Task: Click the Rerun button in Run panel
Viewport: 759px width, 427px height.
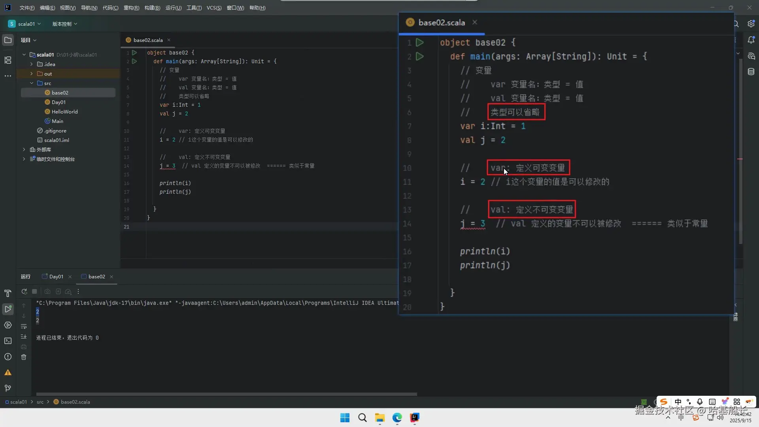Action: point(24,291)
